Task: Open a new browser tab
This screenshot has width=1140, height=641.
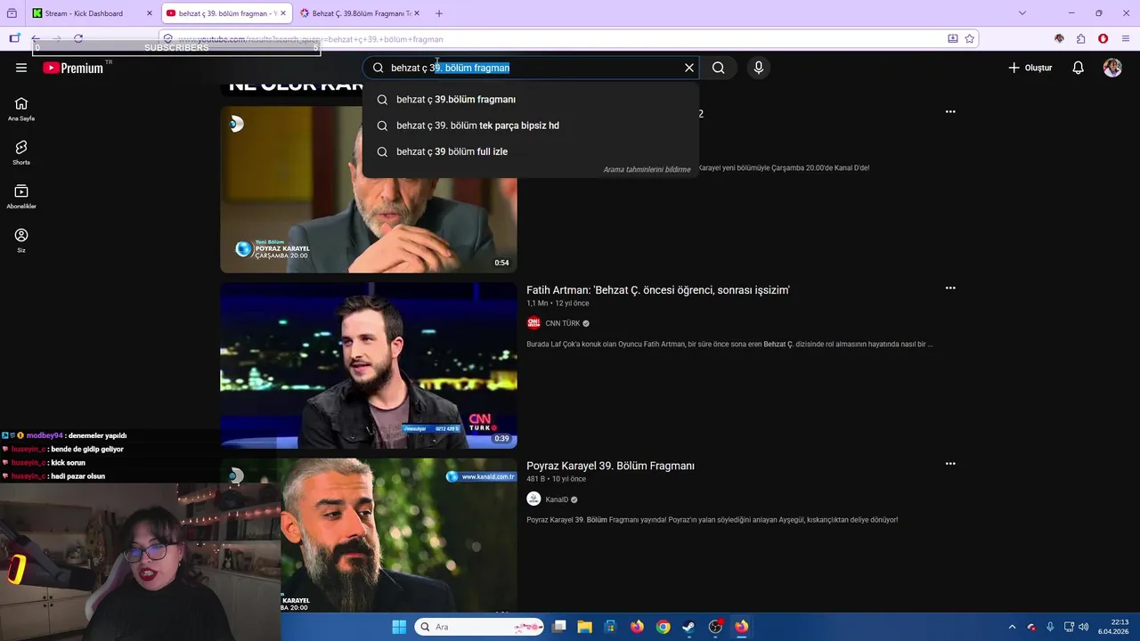Action: [x=439, y=13]
